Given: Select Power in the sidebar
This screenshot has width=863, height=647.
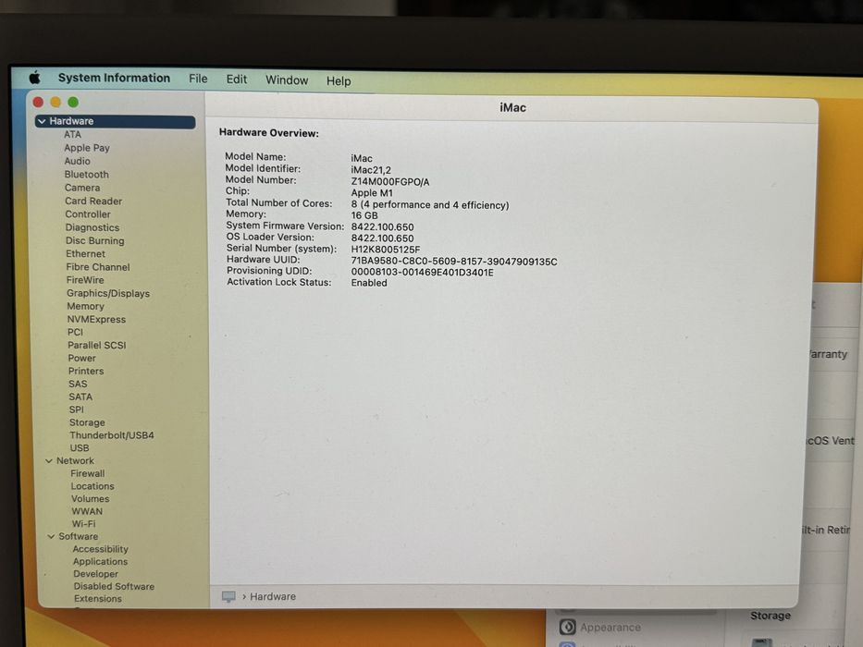Looking at the screenshot, I should pyautogui.click(x=82, y=359).
